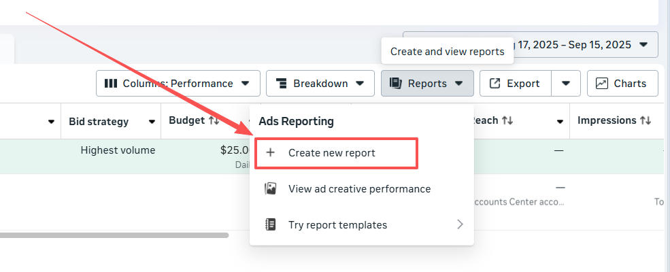Viewport: 670px width, 272px height.
Task: Open the column menu arrow before Bid strategy
Action: (51, 122)
